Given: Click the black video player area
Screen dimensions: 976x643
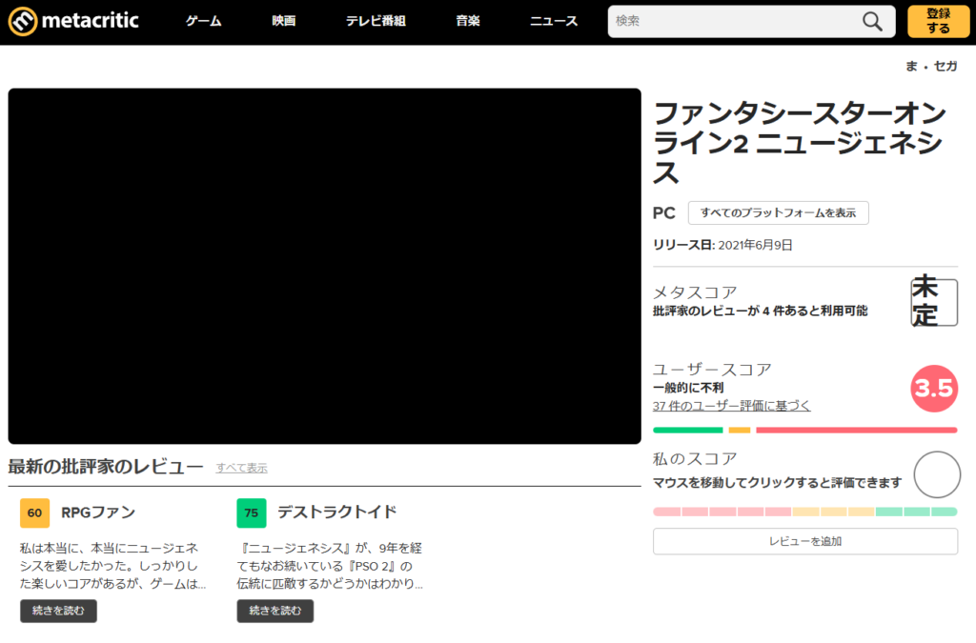Looking at the screenshot, I should click(x=324, y=266).
